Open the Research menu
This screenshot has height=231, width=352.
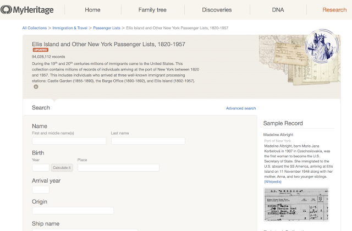point(334,10)
